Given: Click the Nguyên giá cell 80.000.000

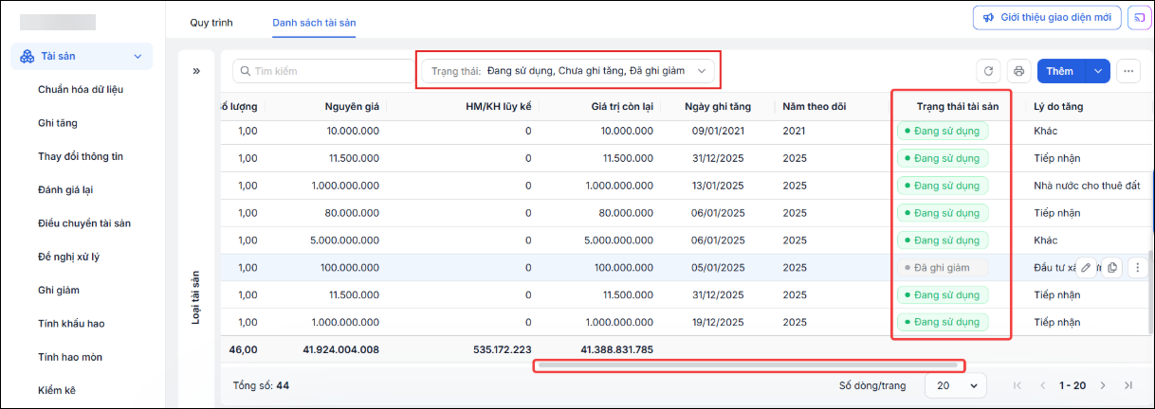Looking at the screenshot, I should coord(352,213).
